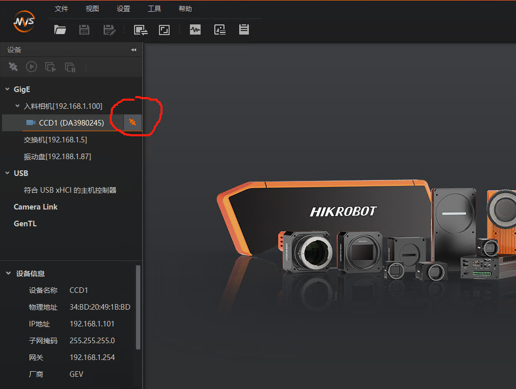Select the 入料相机[192.168.1.100] interface

click(63, 106)
